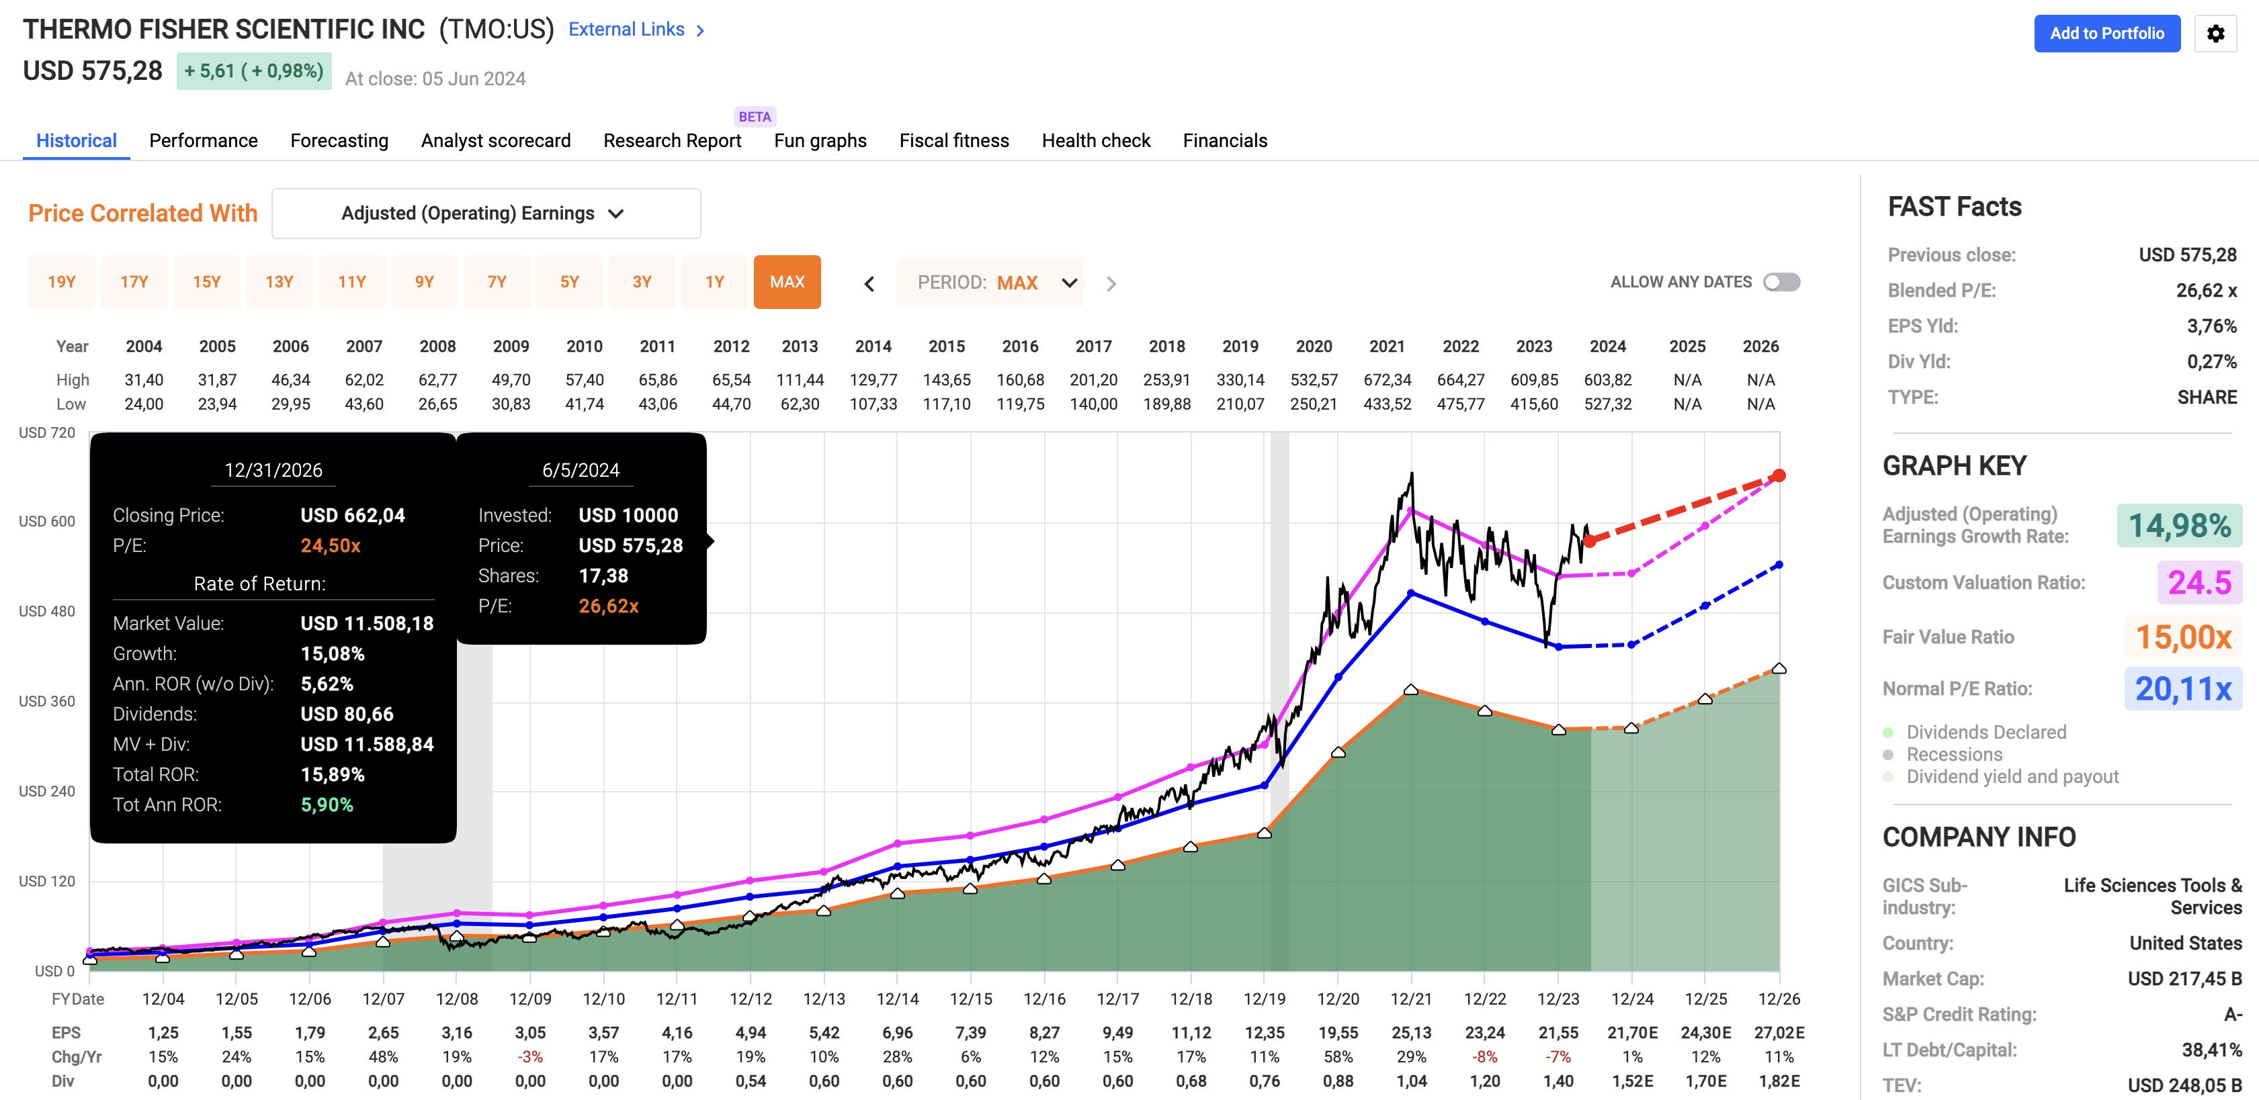Switch to the Forecasting tab
This screenshot has width=2259, height=1100.
tap(339, 140)
